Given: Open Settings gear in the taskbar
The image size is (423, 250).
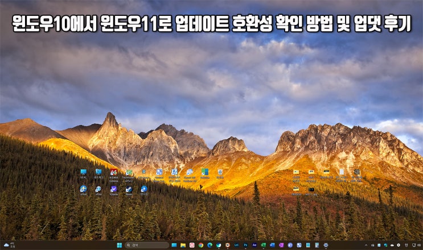Looking at the screenshot, I should 326,245.
